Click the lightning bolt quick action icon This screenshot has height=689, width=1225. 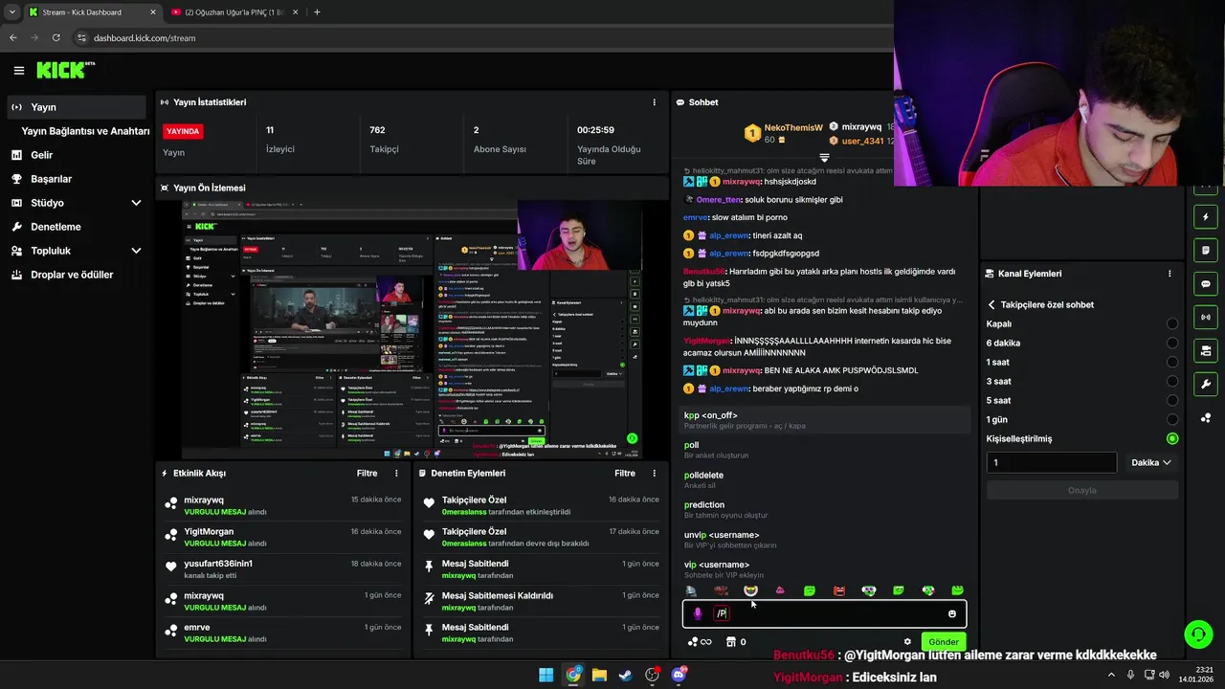coord(1206,217)
